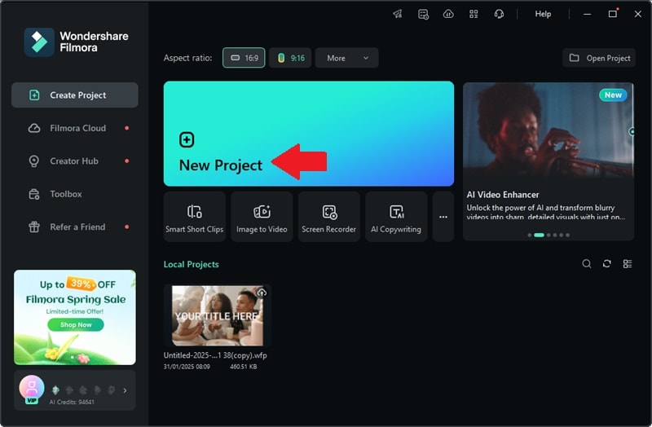Show more tools via the three-dots button
652x427 pixels.
[x=443, y=217]
